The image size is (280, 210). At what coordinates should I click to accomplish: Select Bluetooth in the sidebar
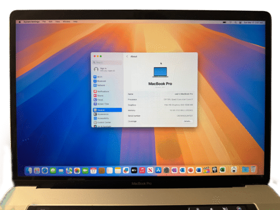[x=107, y=81]
